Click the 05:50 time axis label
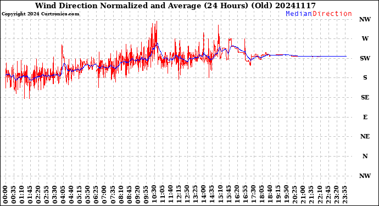Viewport: 379px width, 206px height. [88, 194]
